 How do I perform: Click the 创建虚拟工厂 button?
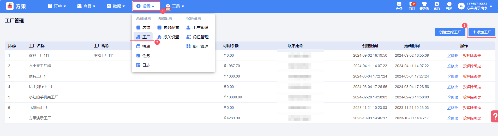point(450,32)
